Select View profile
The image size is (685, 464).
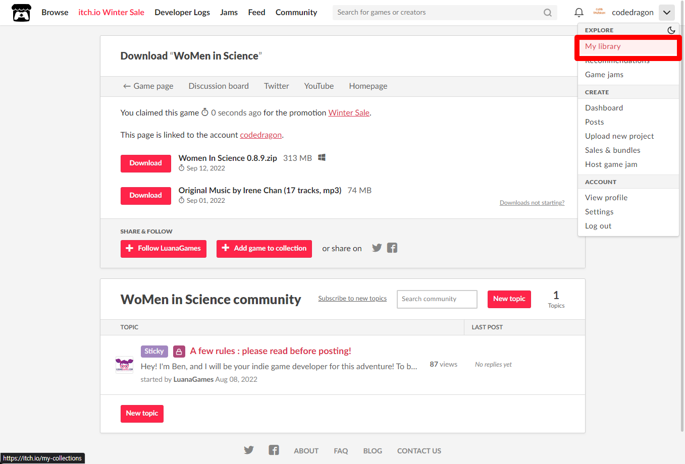click(628, 198)
